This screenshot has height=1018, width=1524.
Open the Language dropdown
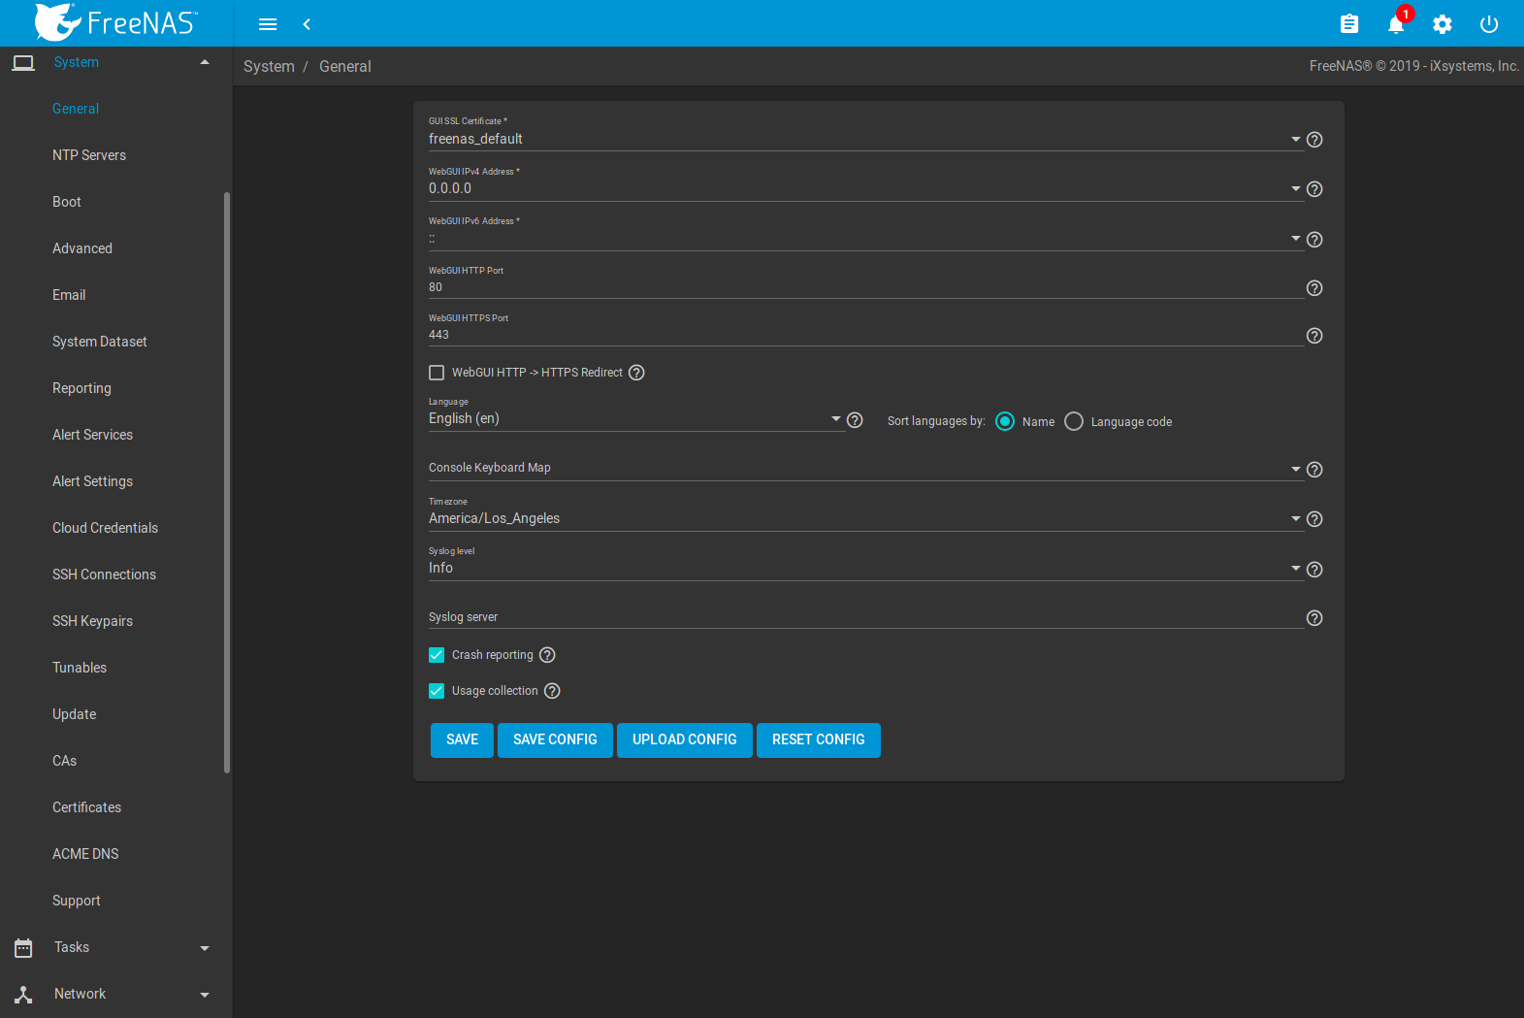pyautogui.click(x=636, y=419)
